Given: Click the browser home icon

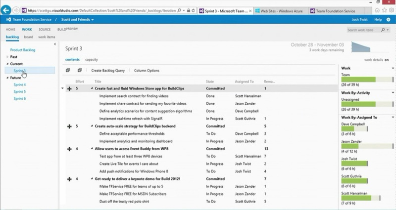Looking at the screenshot, I should tap(377, 10).
